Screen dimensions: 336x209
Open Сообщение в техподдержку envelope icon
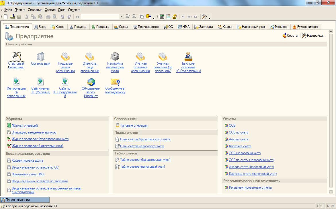pos(115,82)
